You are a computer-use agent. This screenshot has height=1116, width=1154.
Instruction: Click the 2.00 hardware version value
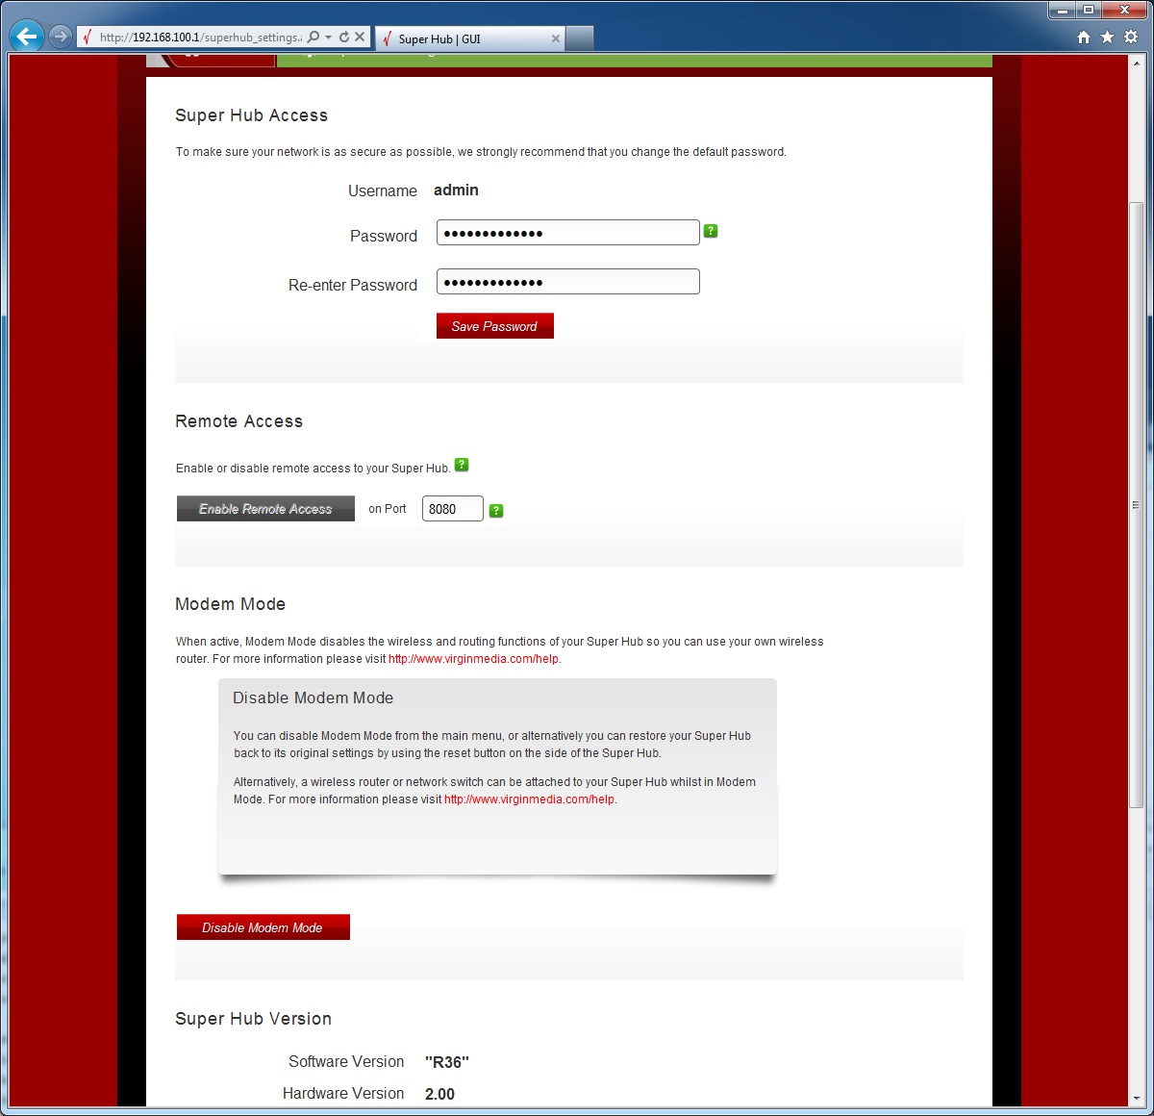[x=439, y=1094]
